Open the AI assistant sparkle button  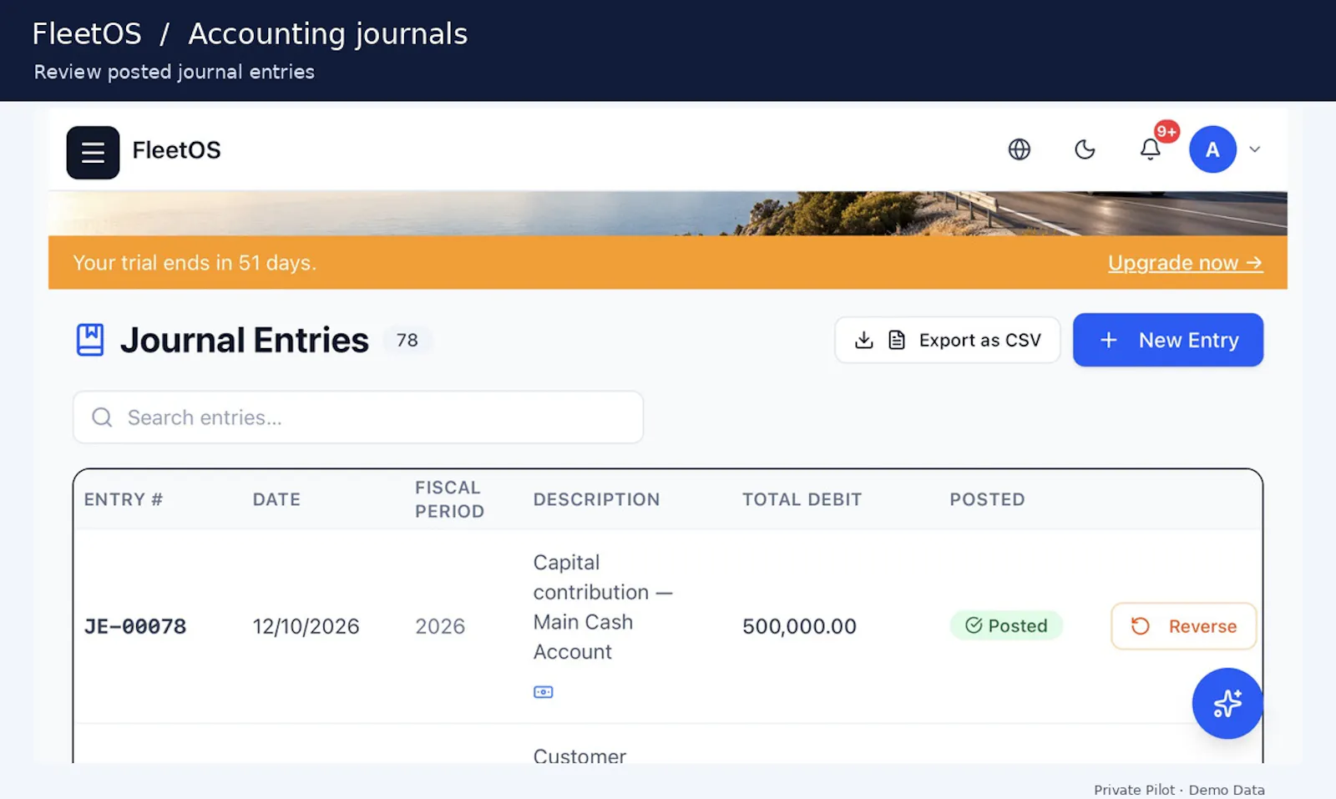(x=1227, y=703)
